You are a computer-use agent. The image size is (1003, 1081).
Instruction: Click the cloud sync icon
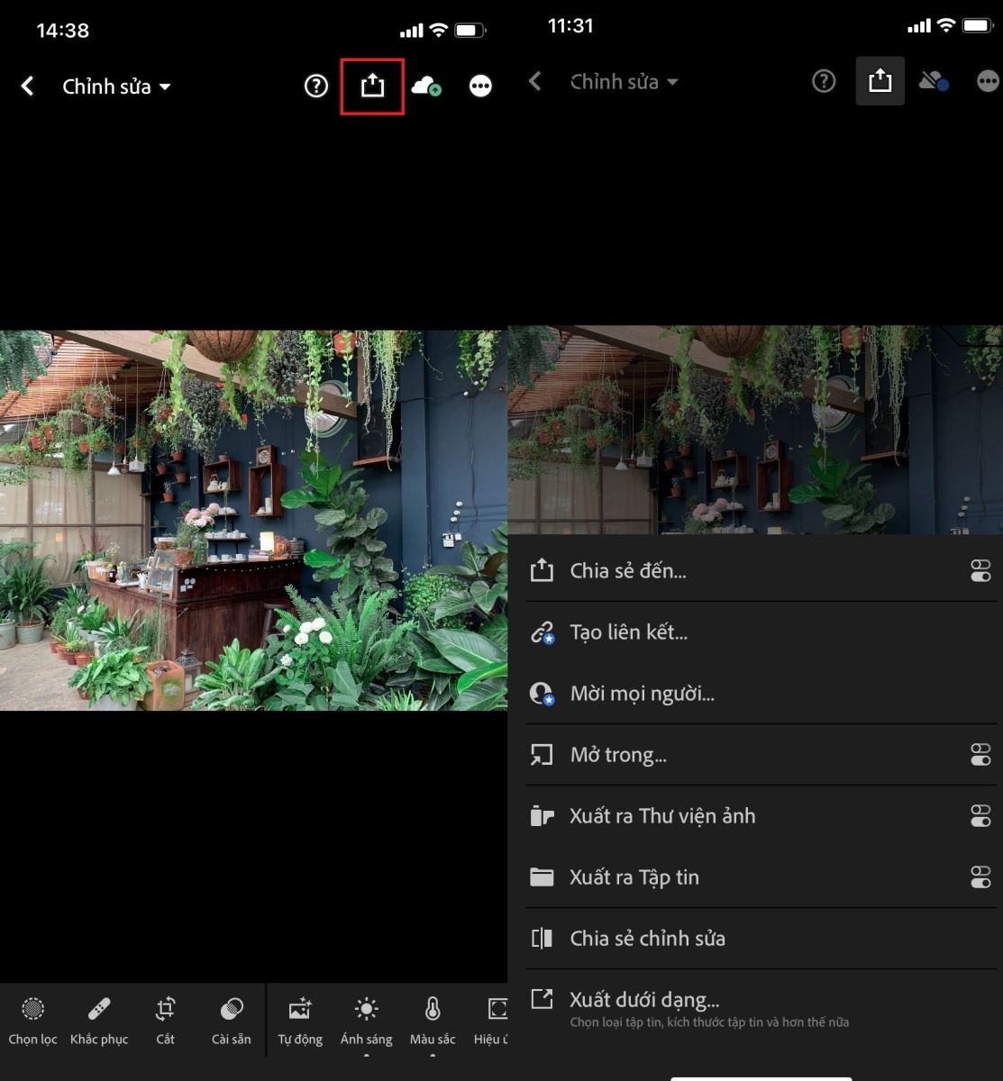click(426, 86)
